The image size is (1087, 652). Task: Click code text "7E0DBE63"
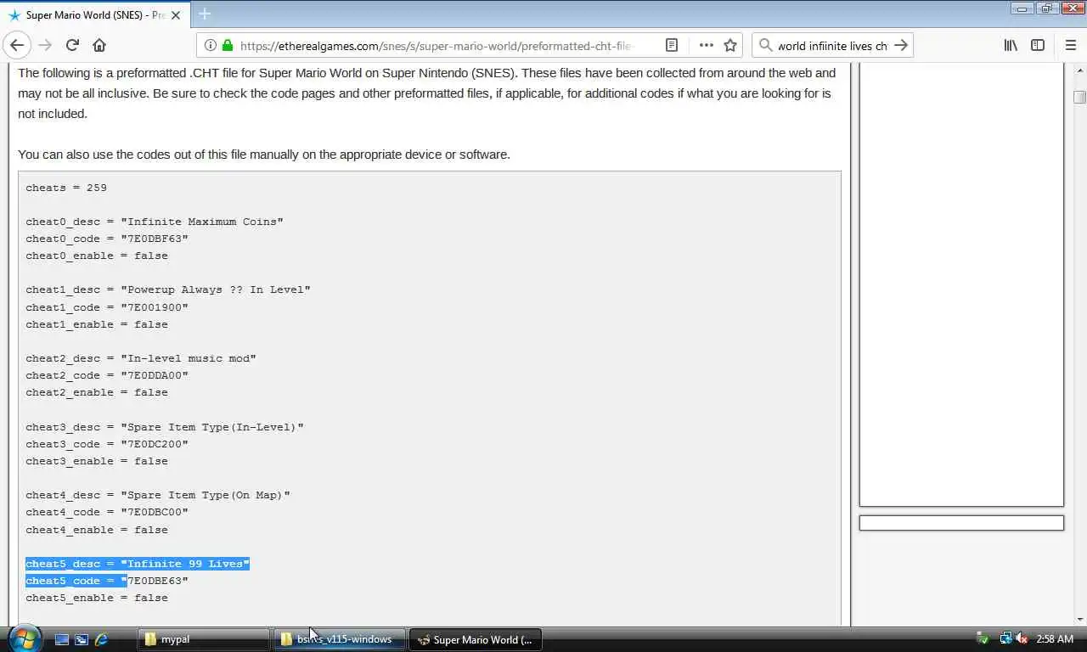pos(155,581)
